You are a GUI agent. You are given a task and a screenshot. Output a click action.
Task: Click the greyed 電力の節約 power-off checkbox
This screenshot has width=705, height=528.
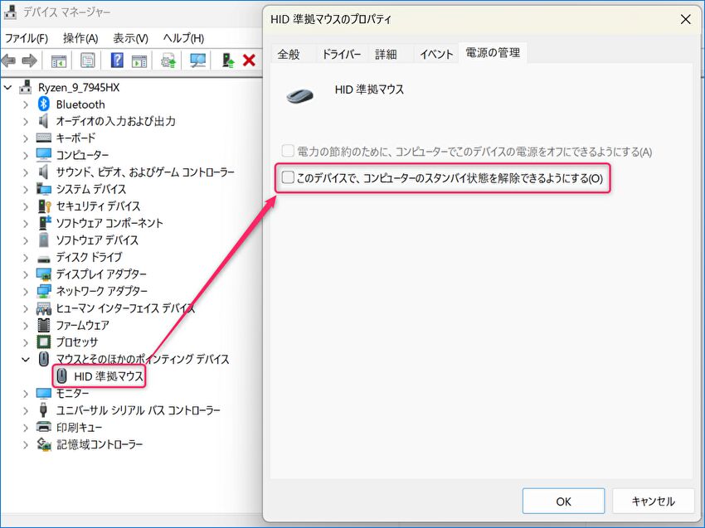(x=288, y=152)
